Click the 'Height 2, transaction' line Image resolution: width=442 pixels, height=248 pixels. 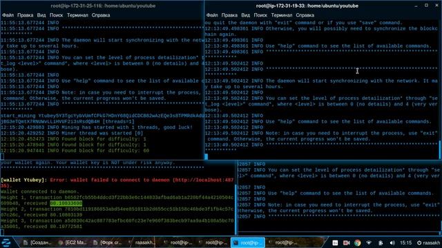click(117, 209)
